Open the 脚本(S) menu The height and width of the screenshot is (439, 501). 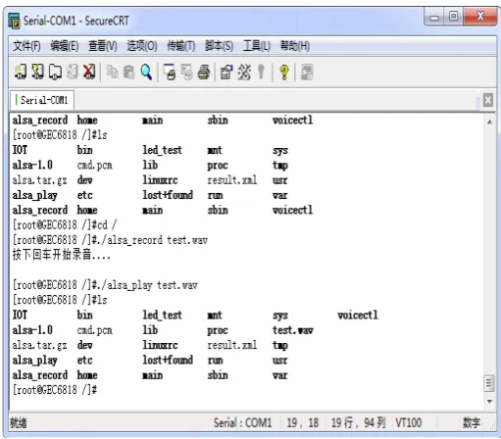[219, 46]
